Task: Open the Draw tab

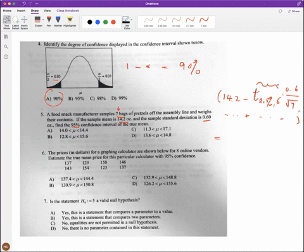Action: (x=35, y=11)
